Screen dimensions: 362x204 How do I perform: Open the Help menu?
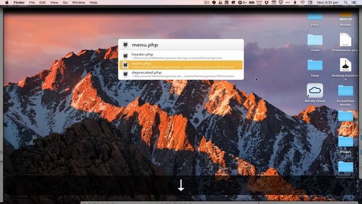tap(93, 2)
